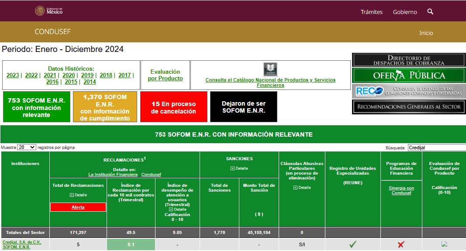Open 2020 historical data
Image resolution: width=466 pixels, height=251 pixels.
click(x=69, y=75)
